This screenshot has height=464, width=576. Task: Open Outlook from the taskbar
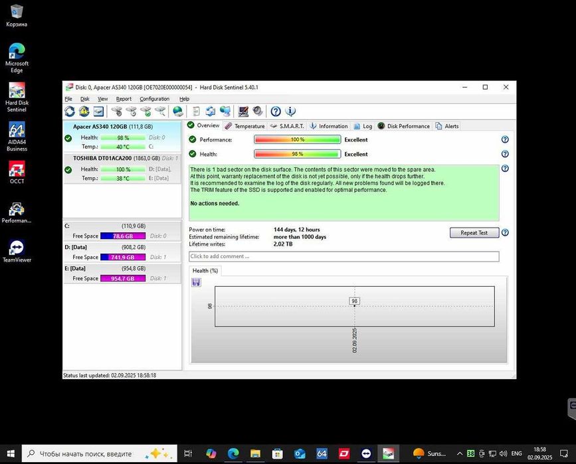click(300, 454)
